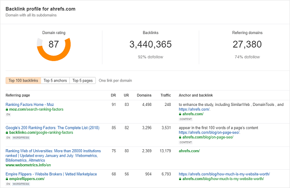Open Ranking Web of Universities link
The image size is (290, 188).
[x=53, y=155]
